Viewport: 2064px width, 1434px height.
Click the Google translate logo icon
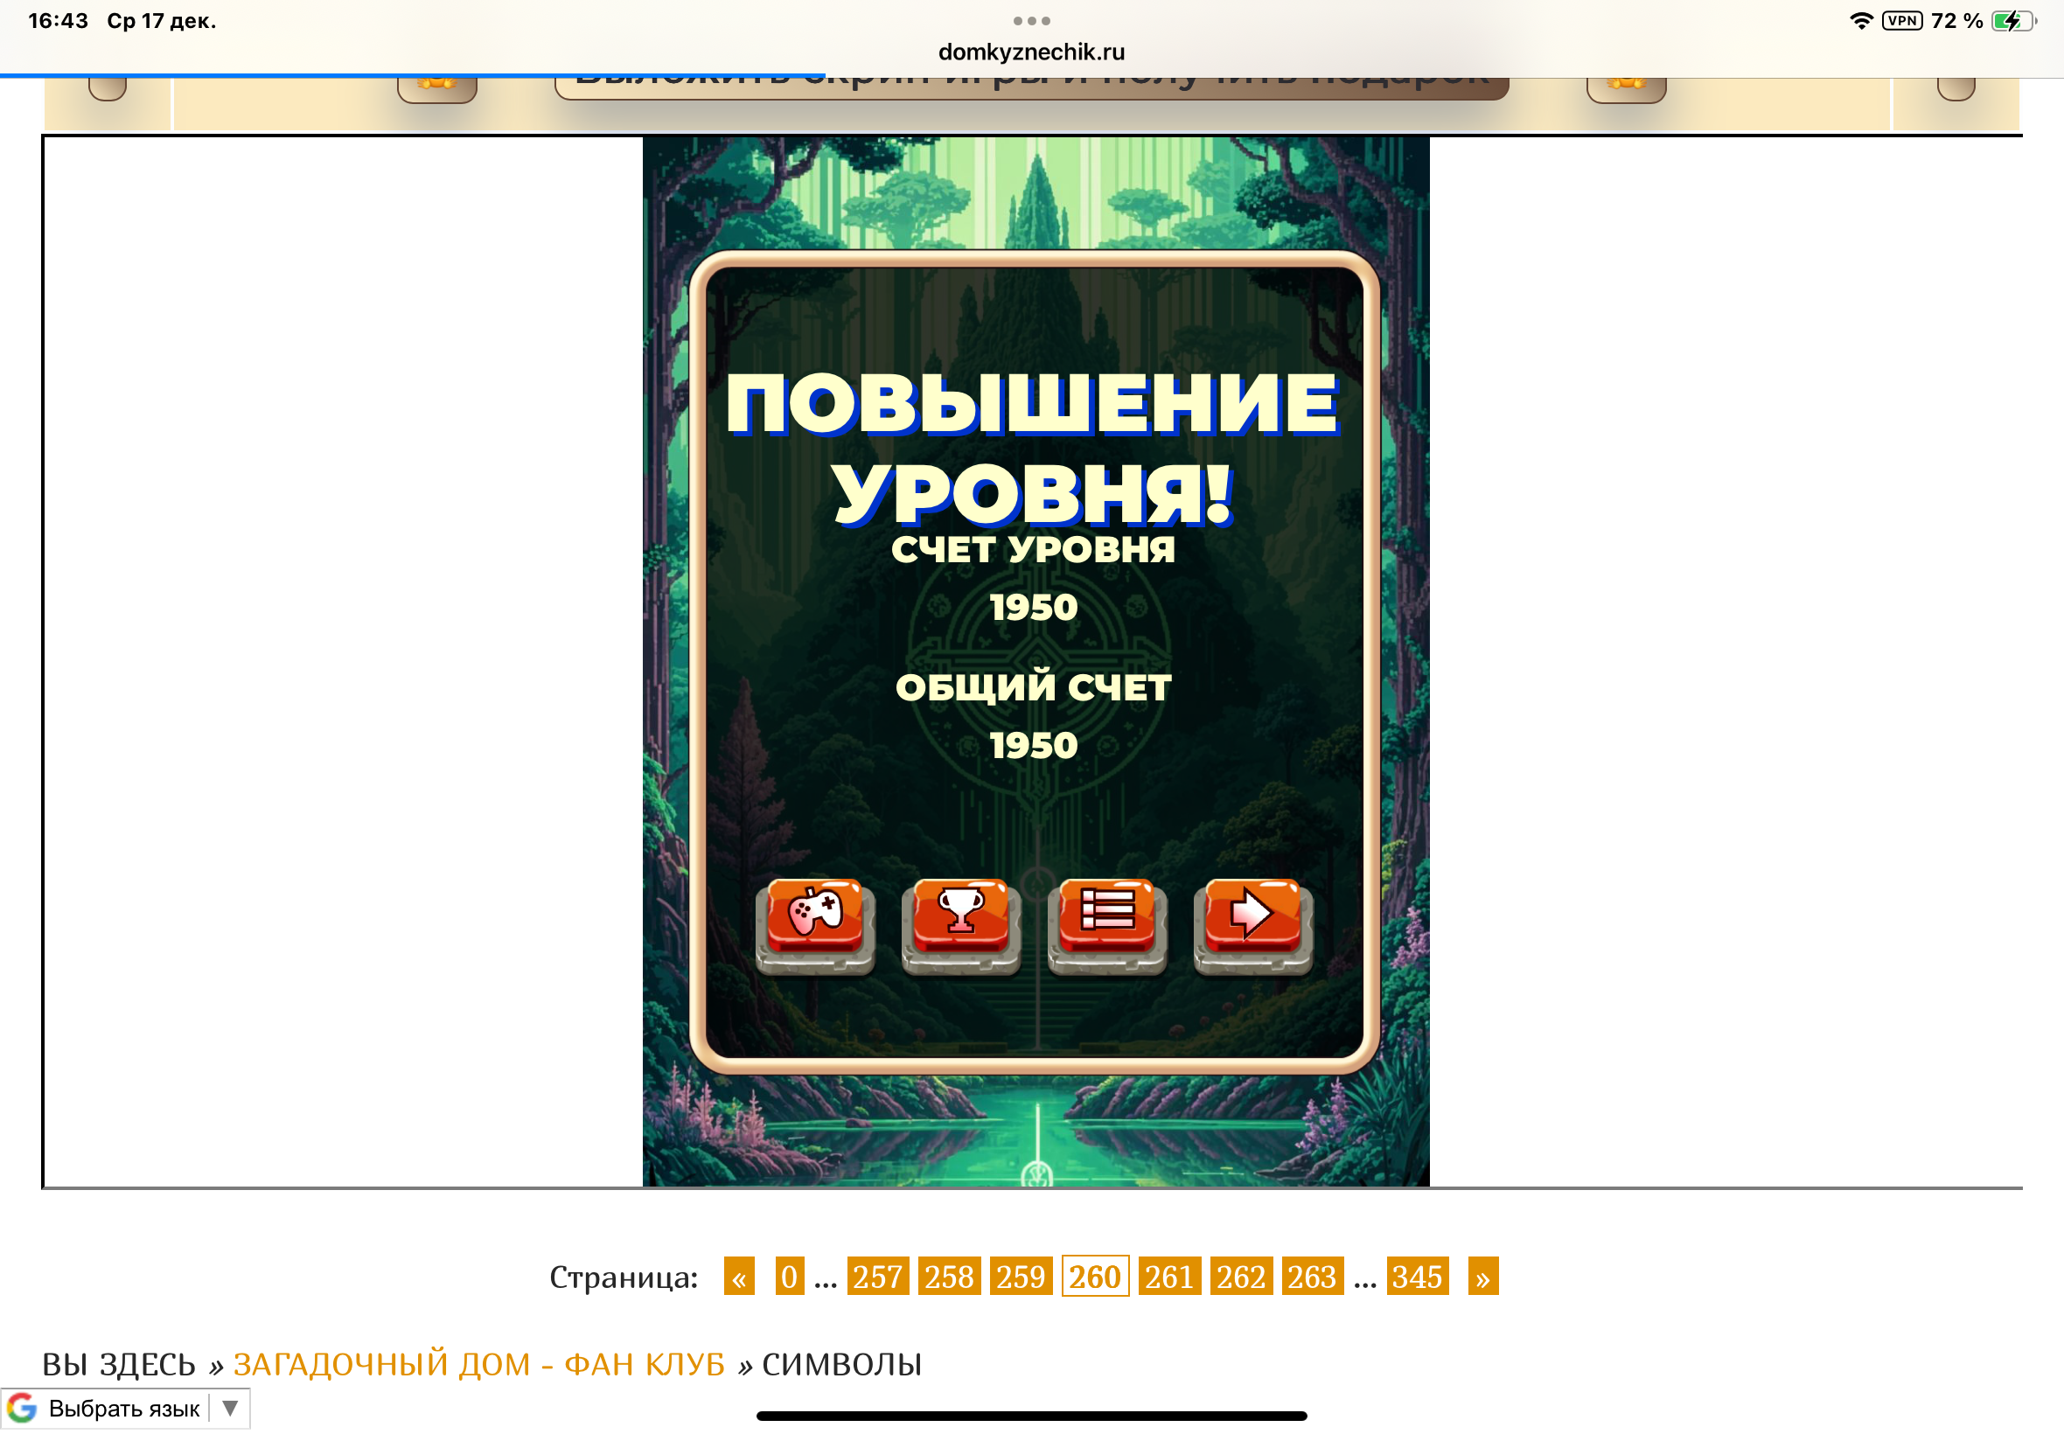click(23, 1408)
